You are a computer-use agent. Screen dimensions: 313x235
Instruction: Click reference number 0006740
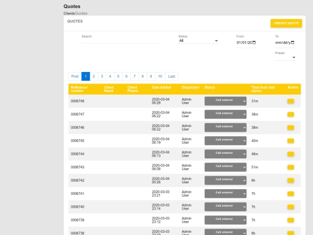point(78,207)
